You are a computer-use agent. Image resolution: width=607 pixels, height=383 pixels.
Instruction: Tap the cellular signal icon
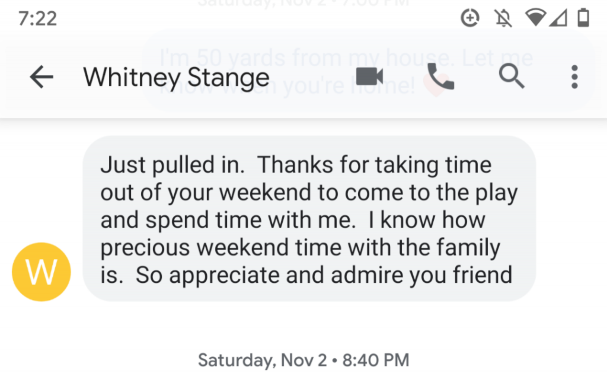pos(558,18)
